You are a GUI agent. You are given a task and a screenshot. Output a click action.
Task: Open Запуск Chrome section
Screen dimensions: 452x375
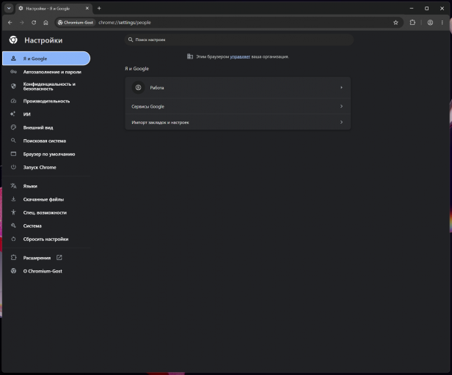pos(46,167)
